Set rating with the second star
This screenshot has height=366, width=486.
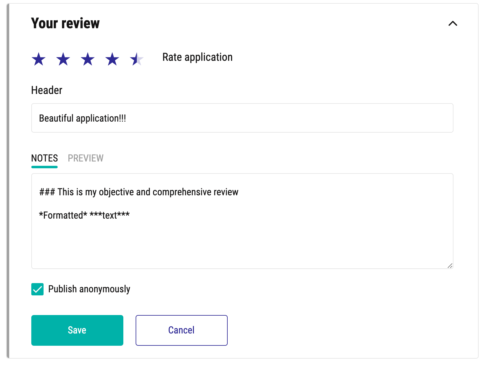[63, 59]
